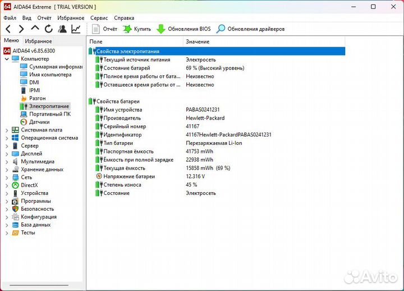Screen dimensions: 404x291
Task: Click the Up level arrow icon
Action: coord(35,29)
